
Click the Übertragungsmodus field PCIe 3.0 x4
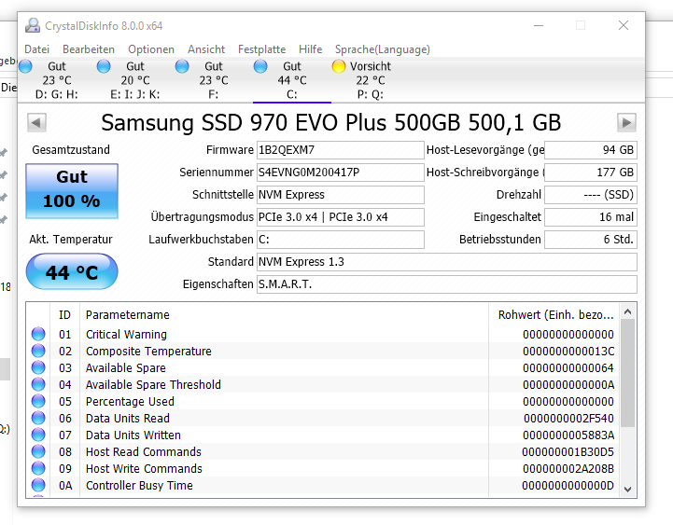click(x=341, y=217)
